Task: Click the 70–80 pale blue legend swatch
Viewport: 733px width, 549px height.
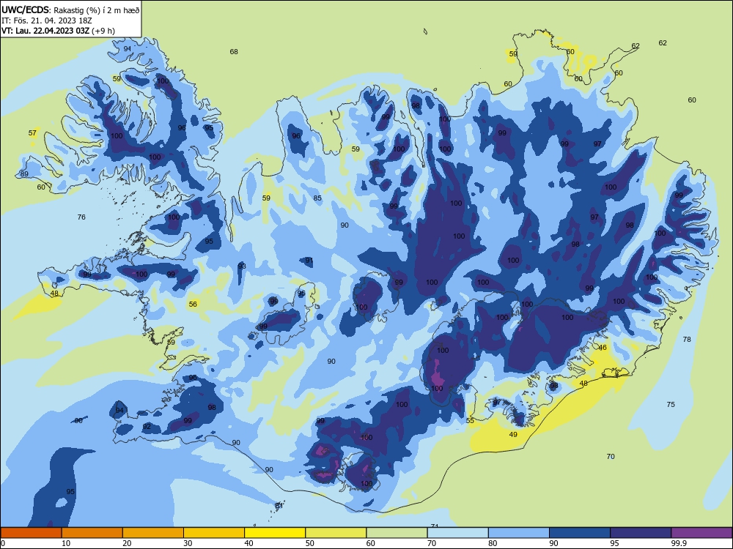Action: pos(457,533)
